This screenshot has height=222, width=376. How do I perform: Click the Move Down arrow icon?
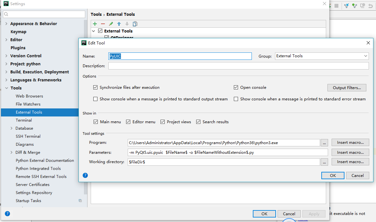(127, 24)
